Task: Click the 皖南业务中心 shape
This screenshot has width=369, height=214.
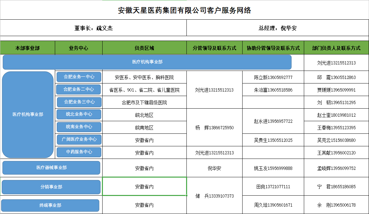Action: click(79, 127)
